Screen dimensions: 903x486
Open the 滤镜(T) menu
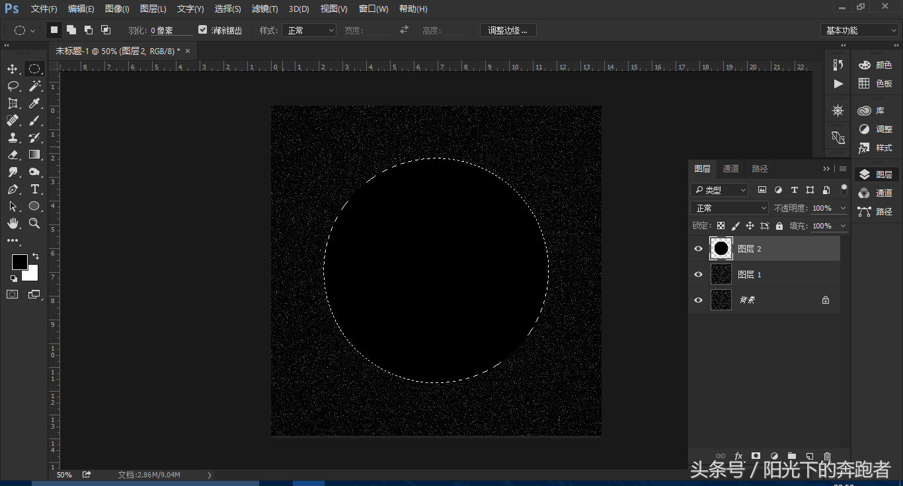click(x=264, y=9)
